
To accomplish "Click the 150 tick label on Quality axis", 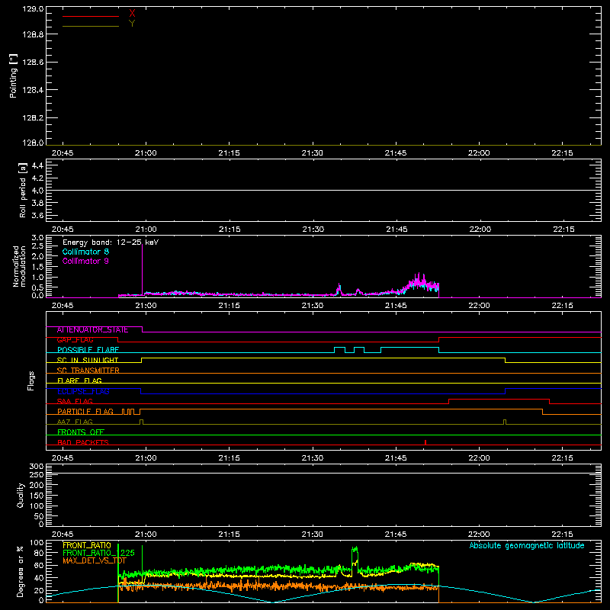I will tap(36, 496).
